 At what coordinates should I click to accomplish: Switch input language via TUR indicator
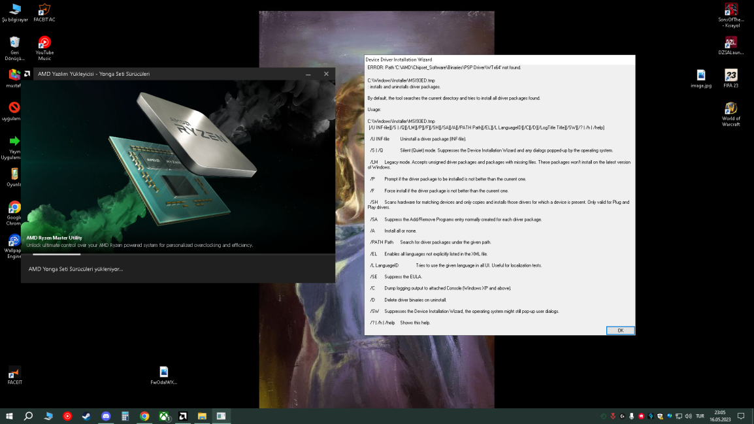[x=700, y=416]
